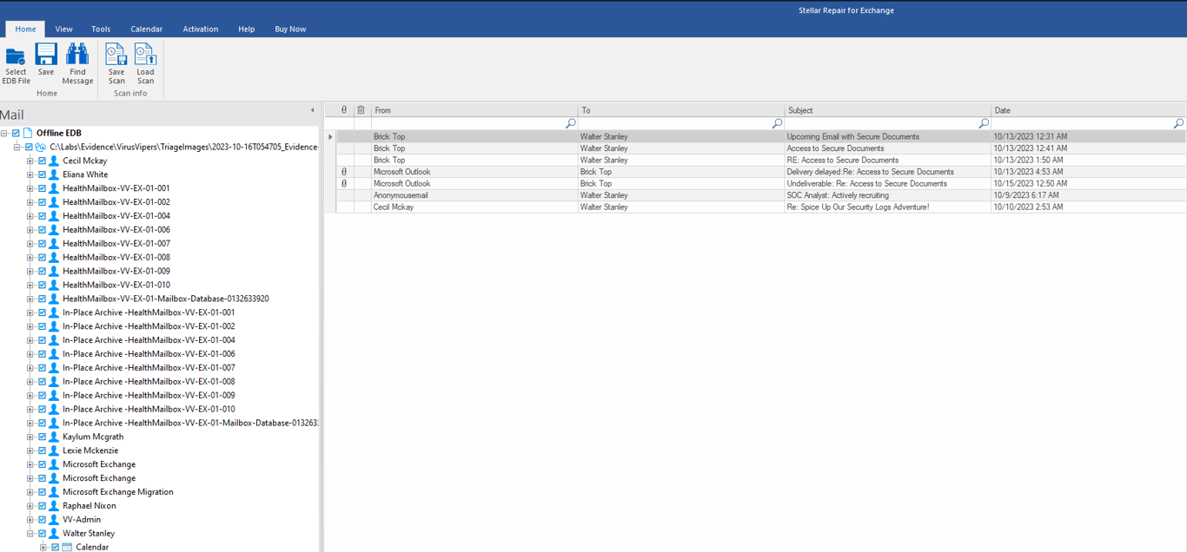This screenshot has width=1187, height=552.
Task: Toggle VV-Admin mailbox checkbox
Action: click(42, 519)
